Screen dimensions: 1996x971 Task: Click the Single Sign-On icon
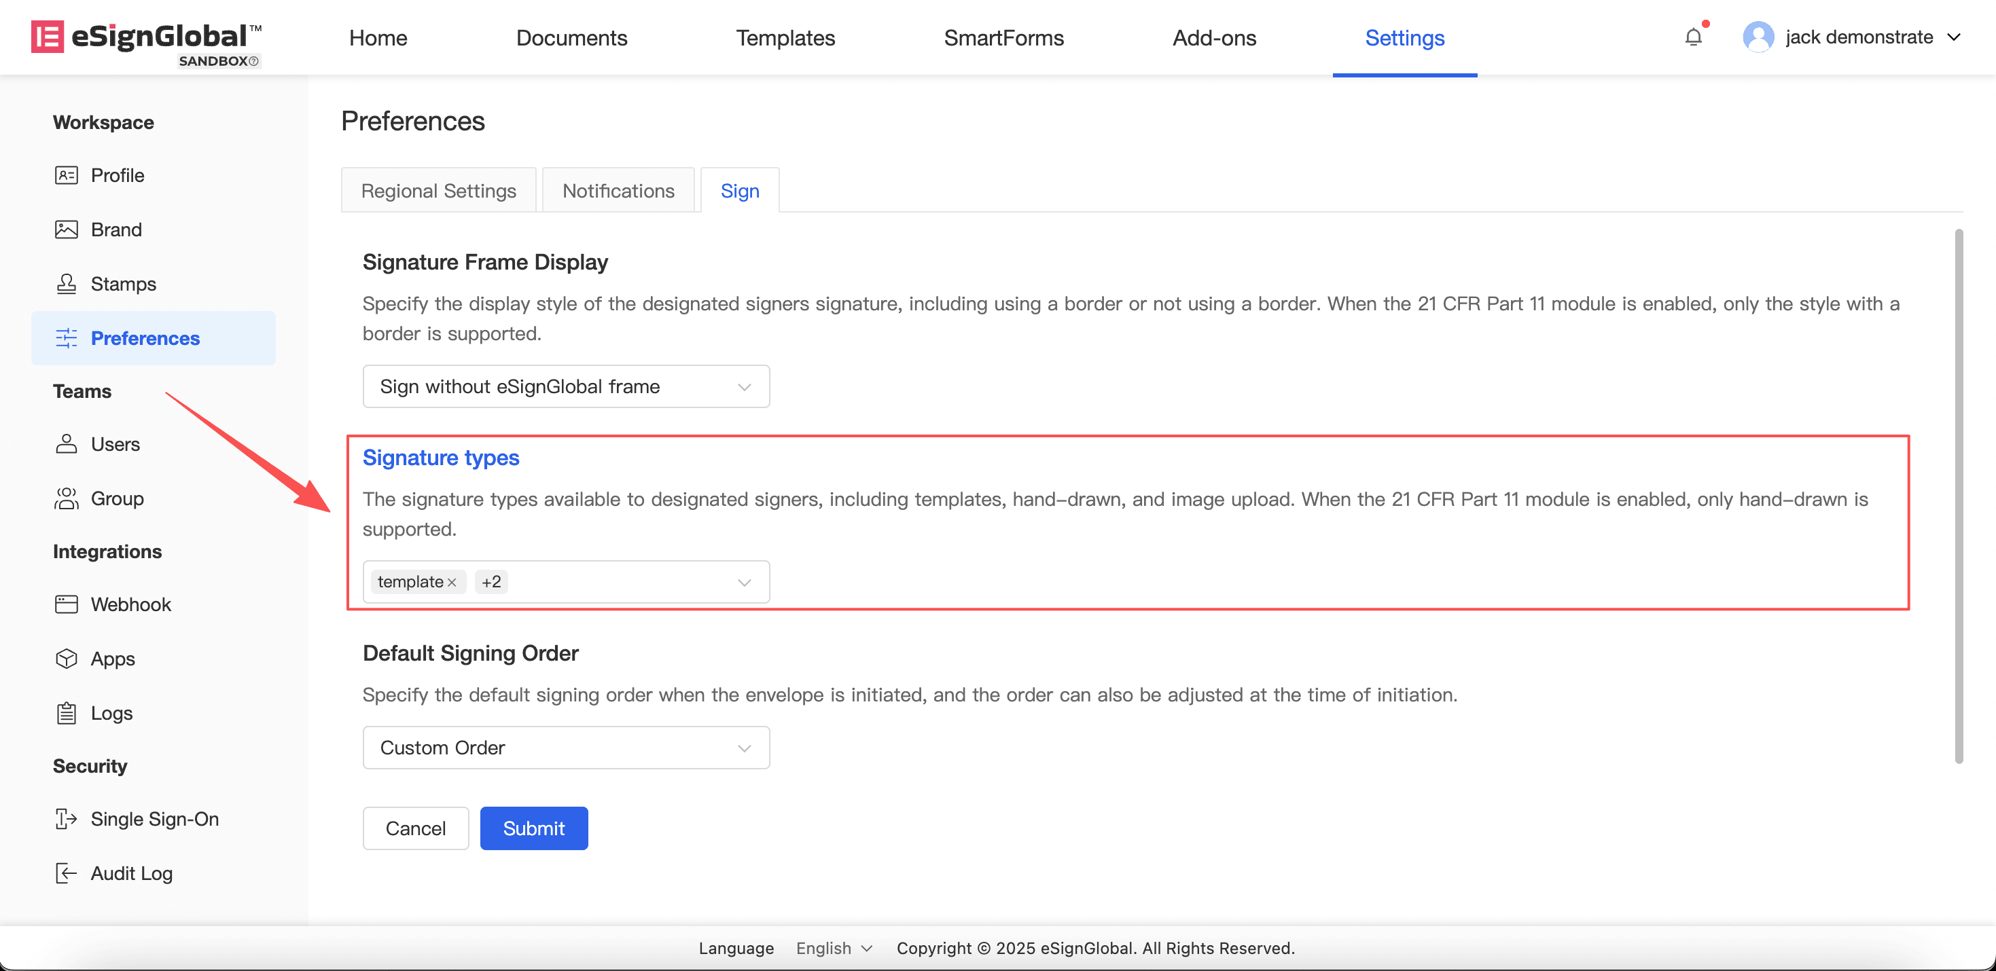point(67,818)
